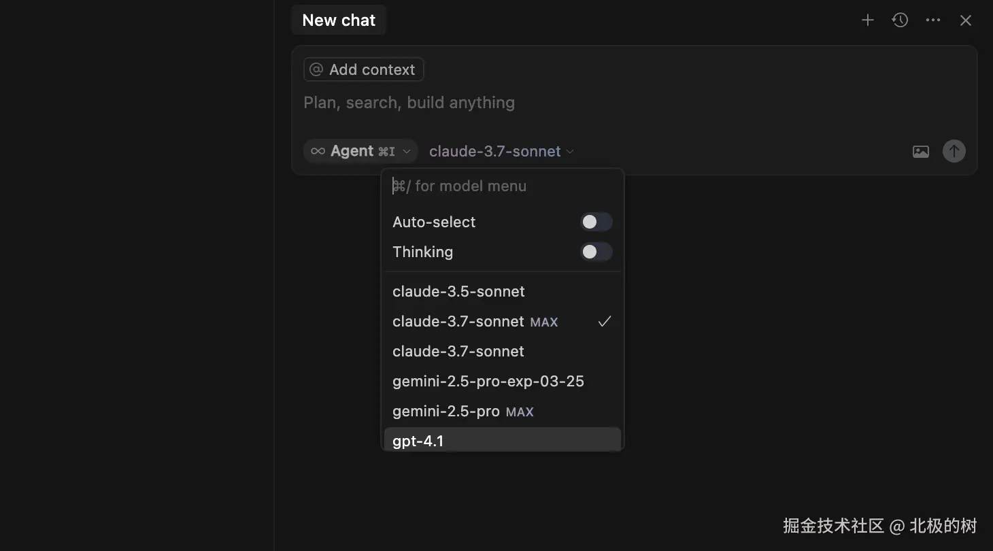Click the model menu search field
Screen dimensions: 993x551
click(503, 186)
